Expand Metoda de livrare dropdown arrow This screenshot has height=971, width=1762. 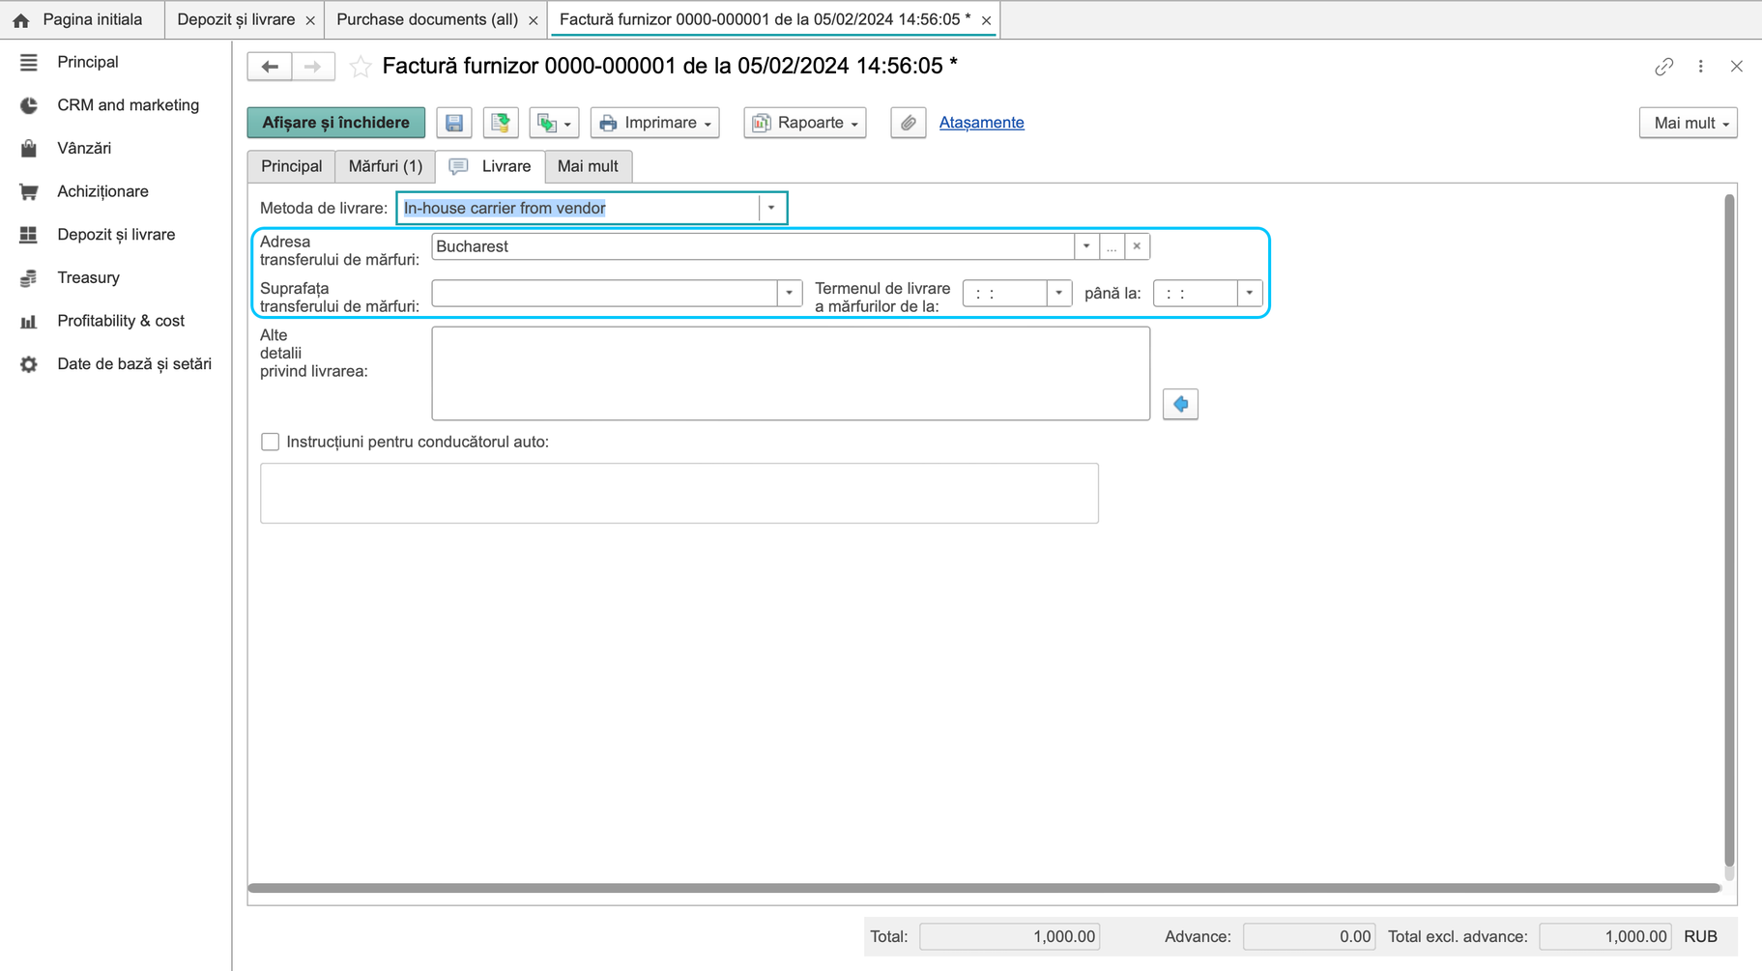(x=771, y=208)
